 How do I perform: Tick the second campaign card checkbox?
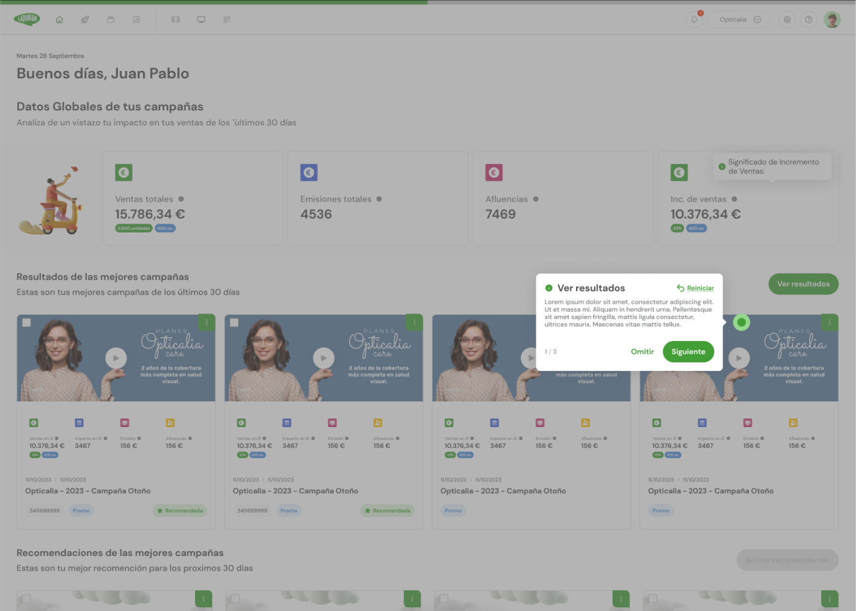tap(234, 323)
